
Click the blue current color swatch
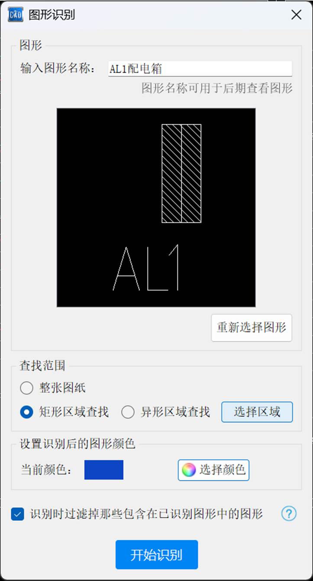pyautogui.click(x=104, y=470)
